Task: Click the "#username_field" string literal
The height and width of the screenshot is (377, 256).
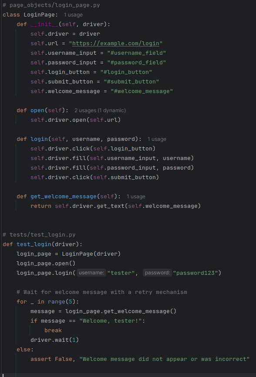Action: (x=137, y=53)
